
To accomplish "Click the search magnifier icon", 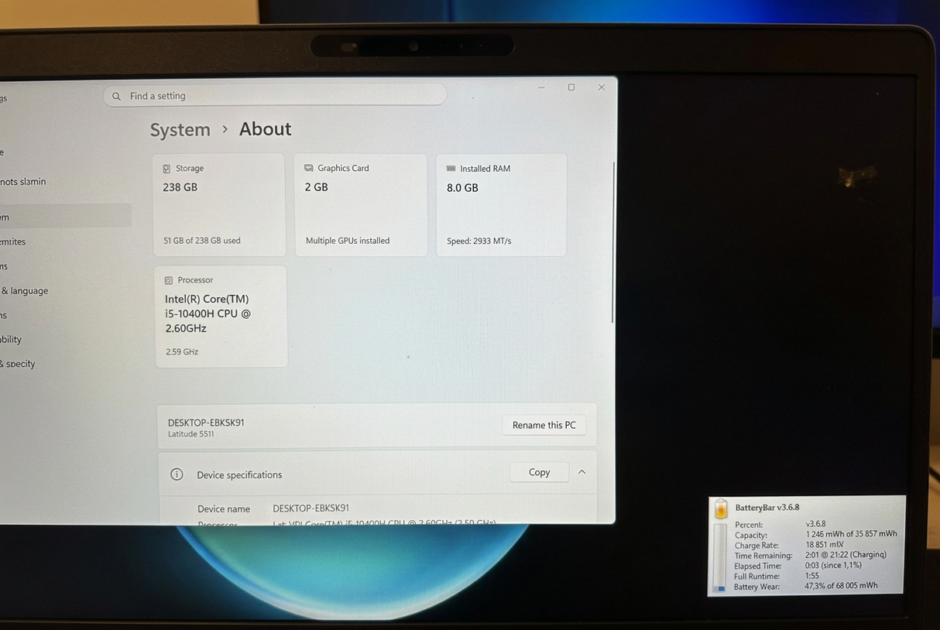I will (117, 96).
